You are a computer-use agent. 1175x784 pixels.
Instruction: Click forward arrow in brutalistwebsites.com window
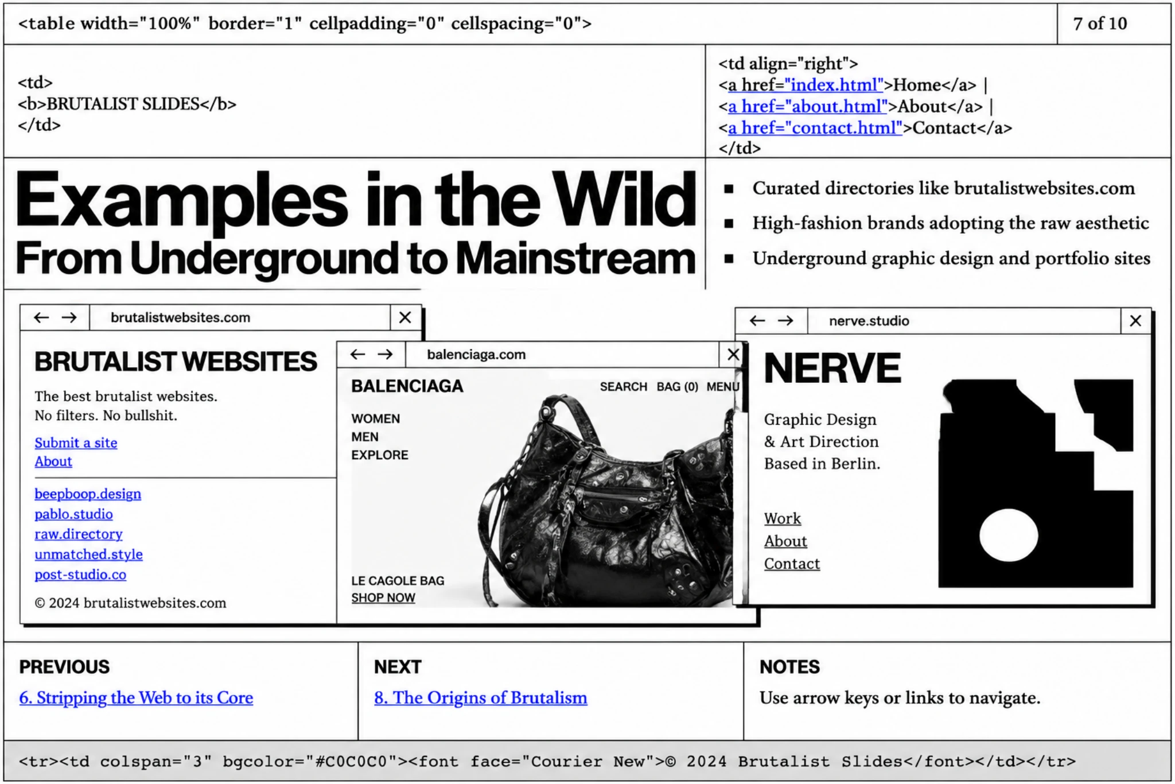coord(69,318)
